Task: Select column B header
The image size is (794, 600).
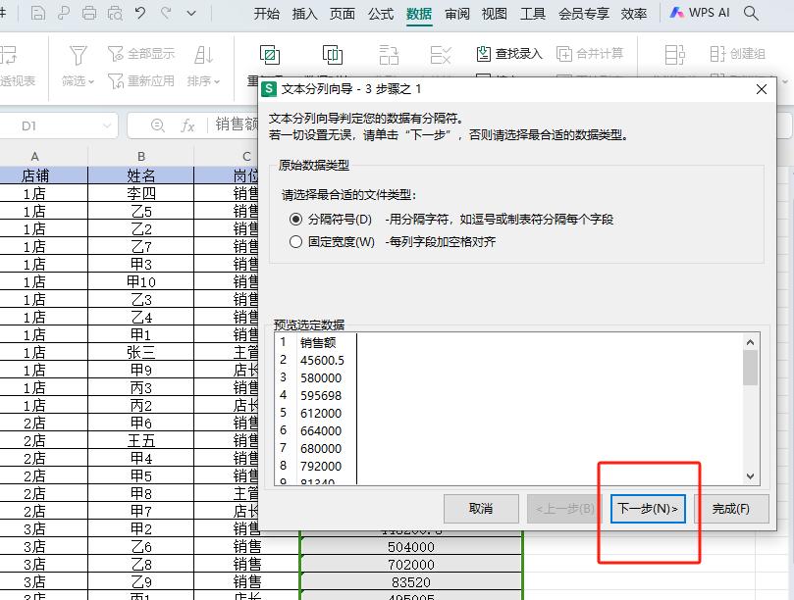Action: point(140,156)
